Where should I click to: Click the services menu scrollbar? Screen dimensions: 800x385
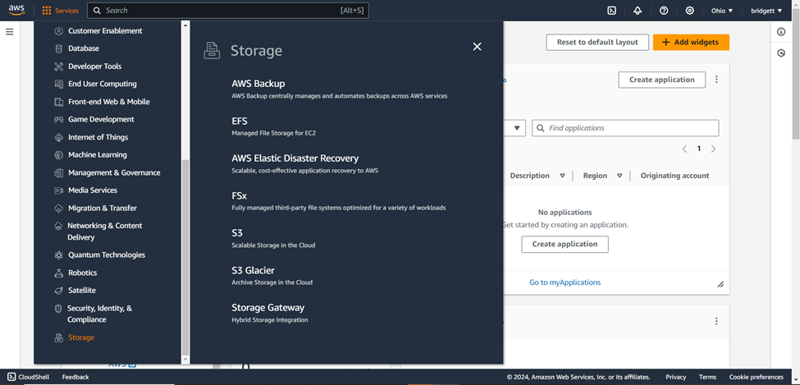point(185,255)
